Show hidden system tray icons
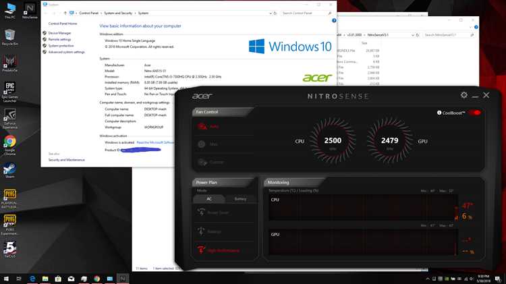506x284 pixels. point(428,279)
